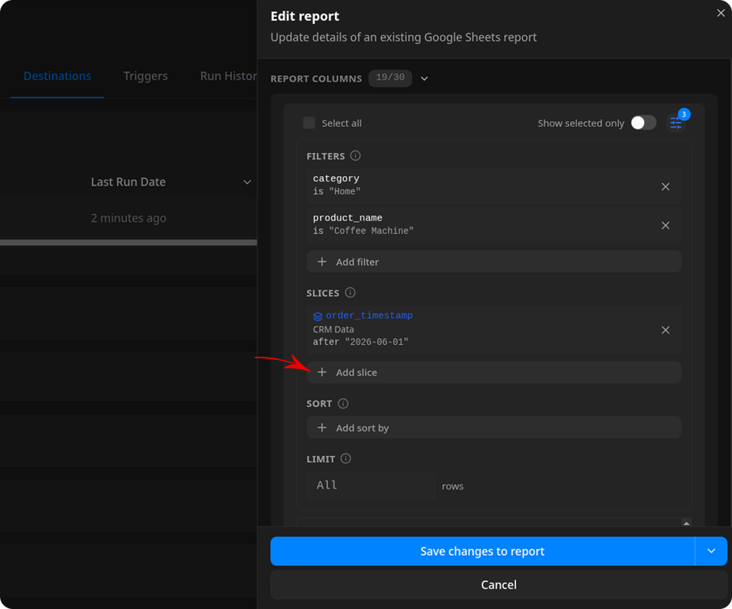732x609 pixels.
Task: Click the scroll up arrow
Action: pyautogui.click(x=686, y=523)
